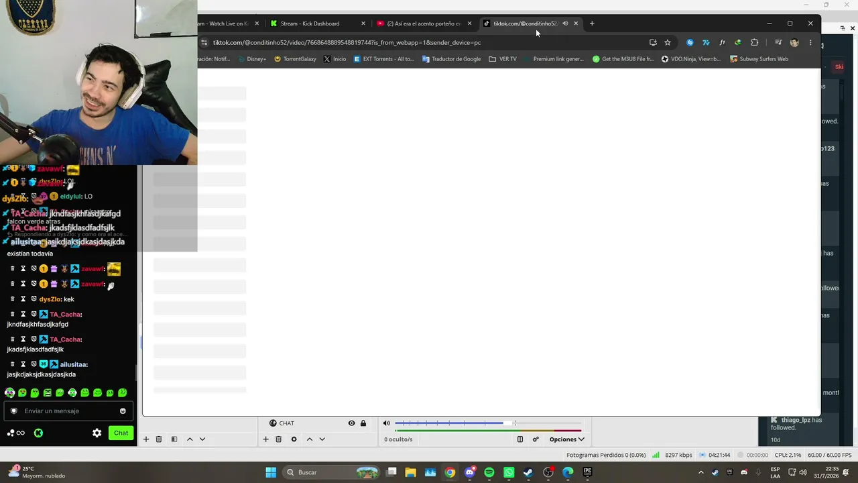Click the Internet Download Manager extension icon
The width and height of the screenshot is (858, 483).
(738, 42)
